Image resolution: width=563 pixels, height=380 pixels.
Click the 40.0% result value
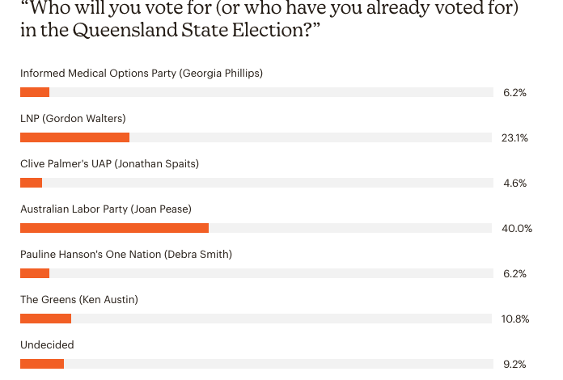(x=517, y=228)
